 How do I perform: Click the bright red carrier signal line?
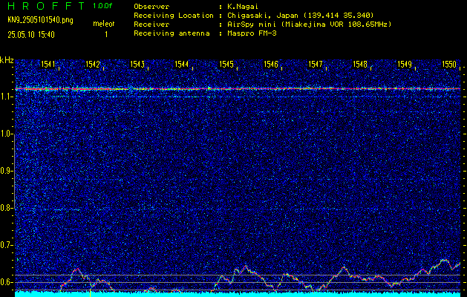pyautogui.click(x=238, y=89)
